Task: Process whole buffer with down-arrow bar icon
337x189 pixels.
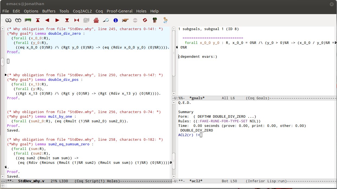Action: 67,20
